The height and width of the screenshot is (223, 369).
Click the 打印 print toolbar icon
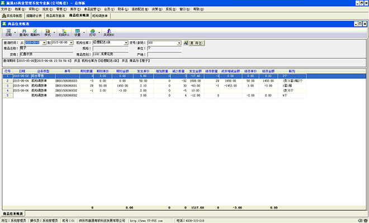click(x=92, y=32)
